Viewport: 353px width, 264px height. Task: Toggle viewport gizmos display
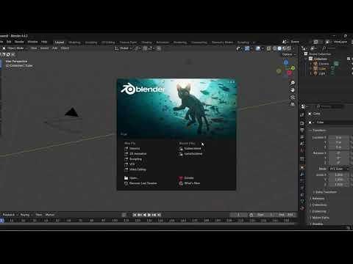[247, 48]
